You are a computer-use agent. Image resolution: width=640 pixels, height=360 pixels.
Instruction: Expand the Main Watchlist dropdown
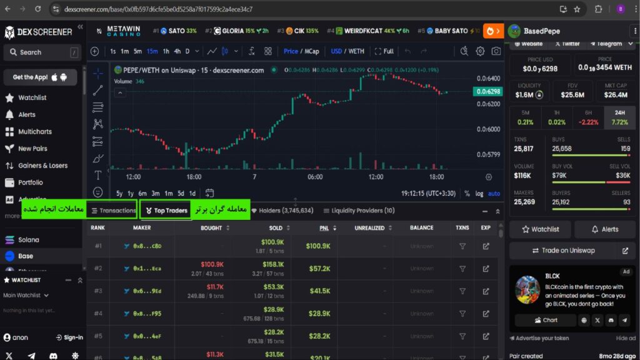click(x=46, y=295)
